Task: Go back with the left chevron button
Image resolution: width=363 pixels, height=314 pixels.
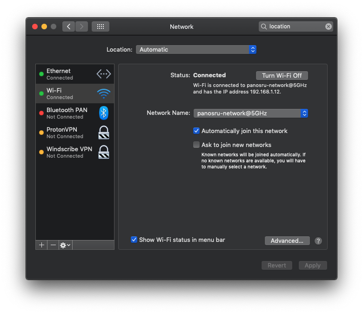Action: 68,27
